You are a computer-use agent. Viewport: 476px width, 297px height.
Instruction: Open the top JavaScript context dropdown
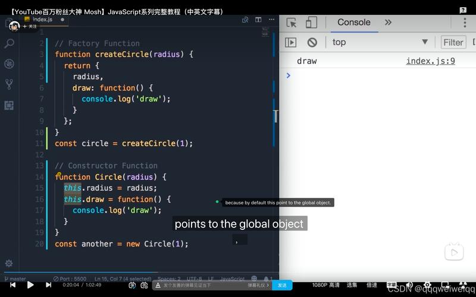pos(380,42)
